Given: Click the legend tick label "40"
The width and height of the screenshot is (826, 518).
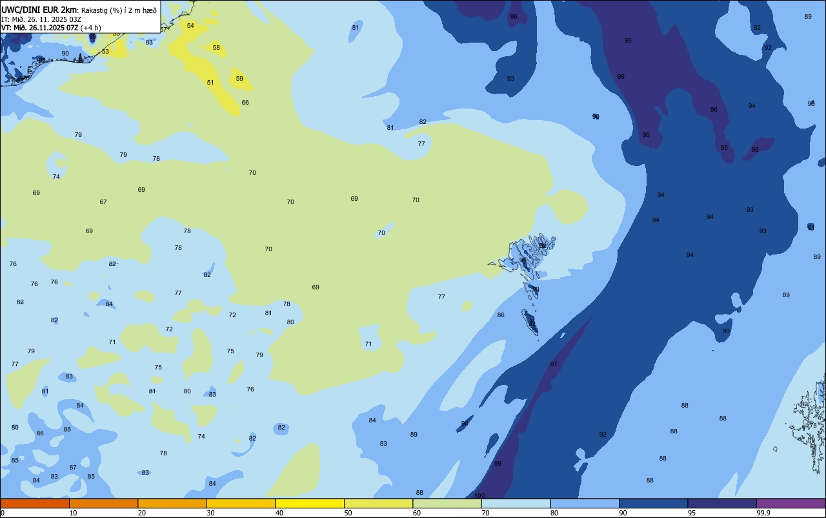Looking at the screenshot, I should pyautogui.click(x=279, y=513).
